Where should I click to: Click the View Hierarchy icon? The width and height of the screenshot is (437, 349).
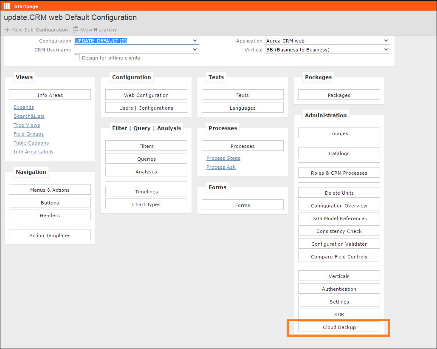tap(76, 30)
